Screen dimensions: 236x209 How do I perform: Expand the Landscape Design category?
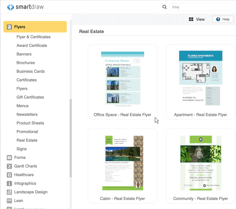(31, 192)
